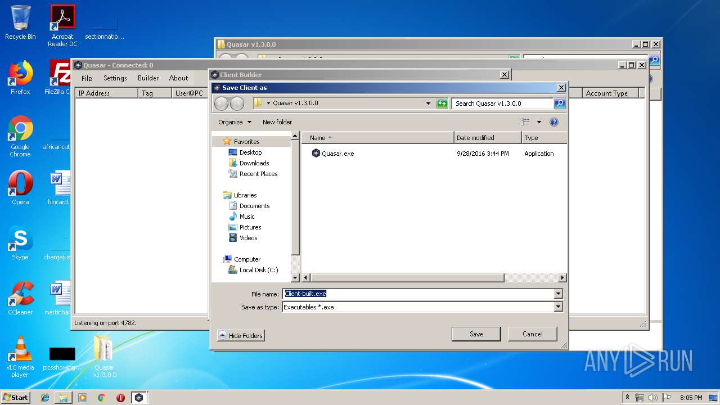
Task: Open About menu in Quasar window
Action: point(179,78)
